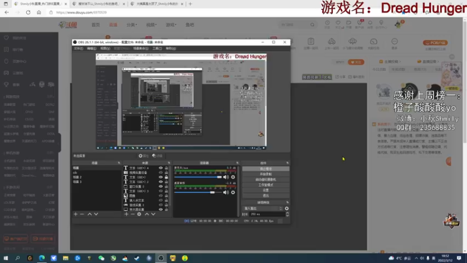Screen dimensions: 467x263
Task: Toggle visibility of 文本 (GDI+) 4 source
Action: 161,168
